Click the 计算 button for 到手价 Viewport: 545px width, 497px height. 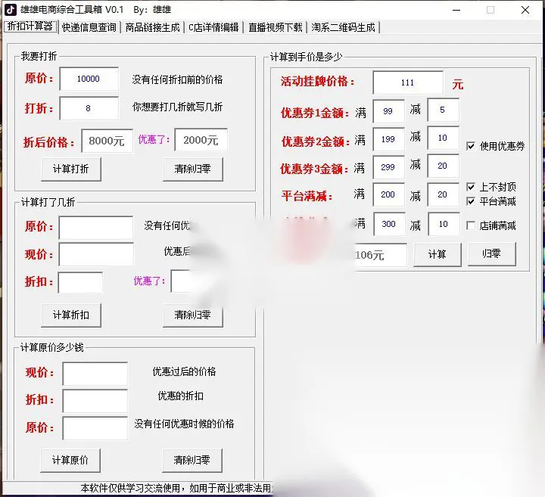pyautogui.click(x=438, y=255)
